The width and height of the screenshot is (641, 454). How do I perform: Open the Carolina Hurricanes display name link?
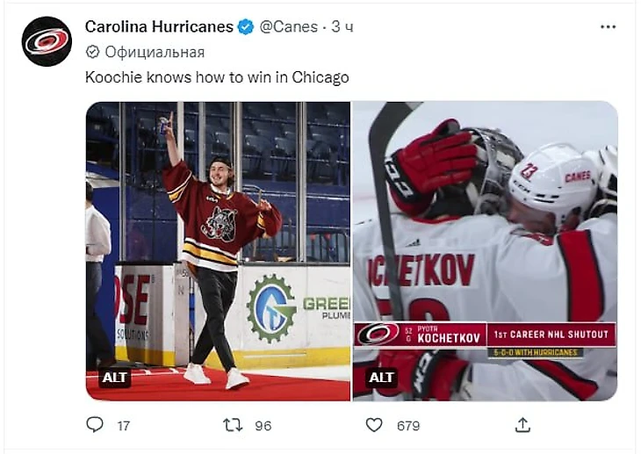pyautogui.click(x=159, y=27)
